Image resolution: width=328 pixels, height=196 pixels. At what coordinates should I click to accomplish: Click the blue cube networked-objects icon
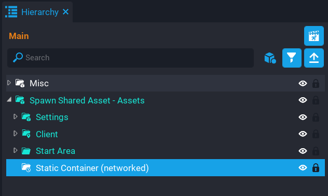point(270,58)
